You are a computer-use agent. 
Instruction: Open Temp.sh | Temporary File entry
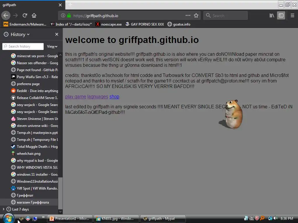(x=34, y=140)
